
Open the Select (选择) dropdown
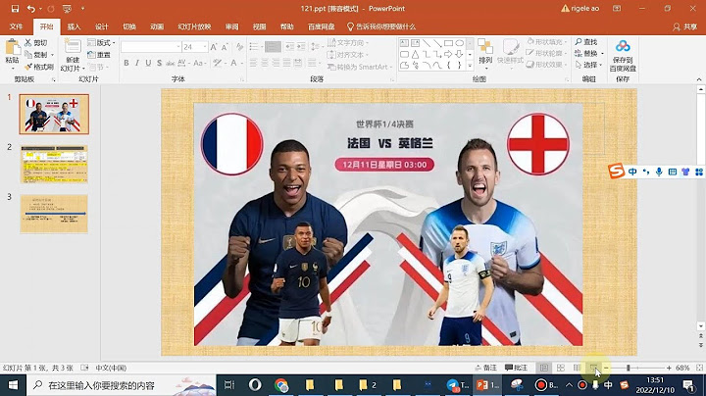tap(589, 65)
